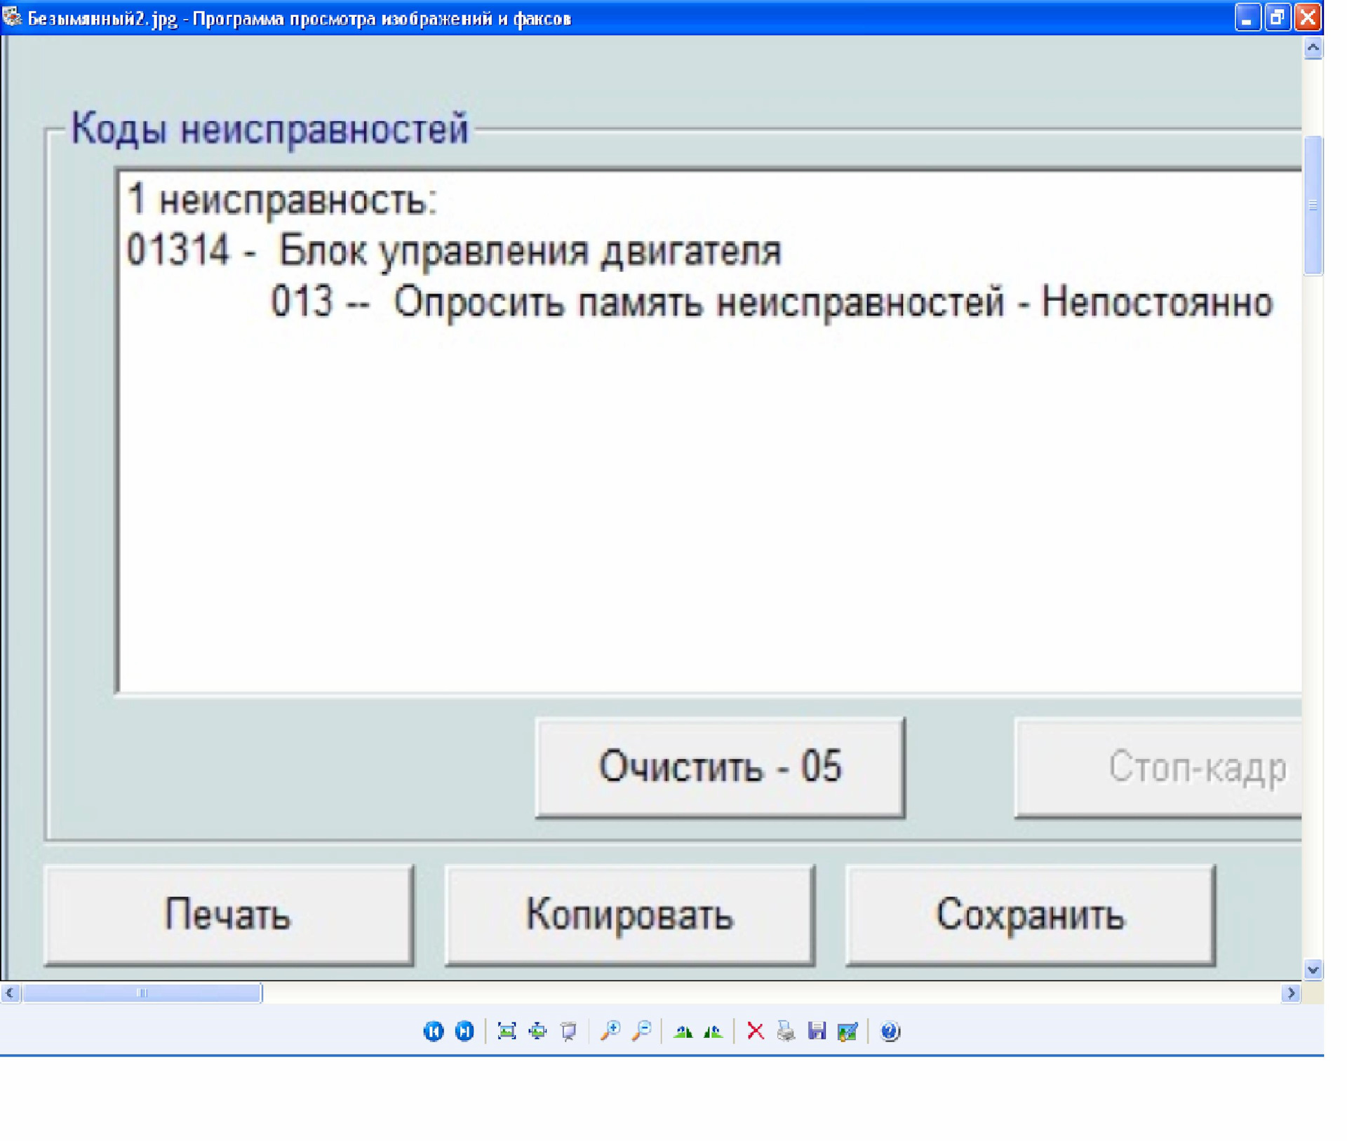
Task: Click the Очистить - 05 button
Action: click(x=720, y=767)
